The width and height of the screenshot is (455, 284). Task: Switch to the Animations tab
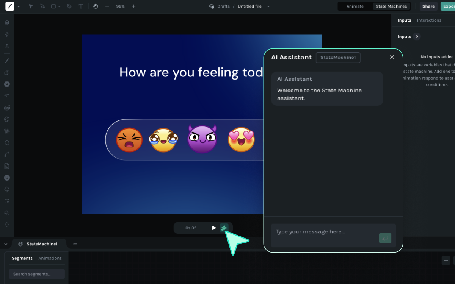pyautogui.click(x=50, y=258)
